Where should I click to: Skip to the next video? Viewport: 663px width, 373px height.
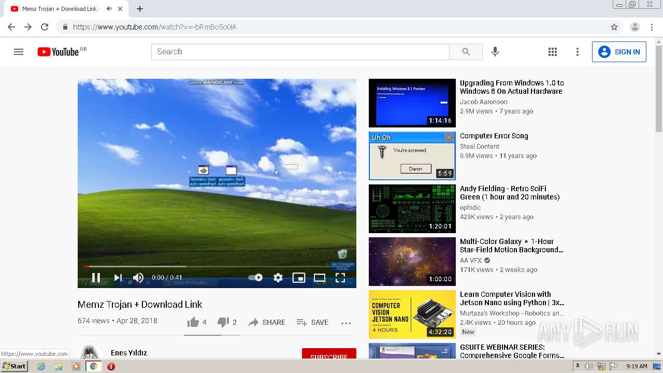[x=118, y=278]
